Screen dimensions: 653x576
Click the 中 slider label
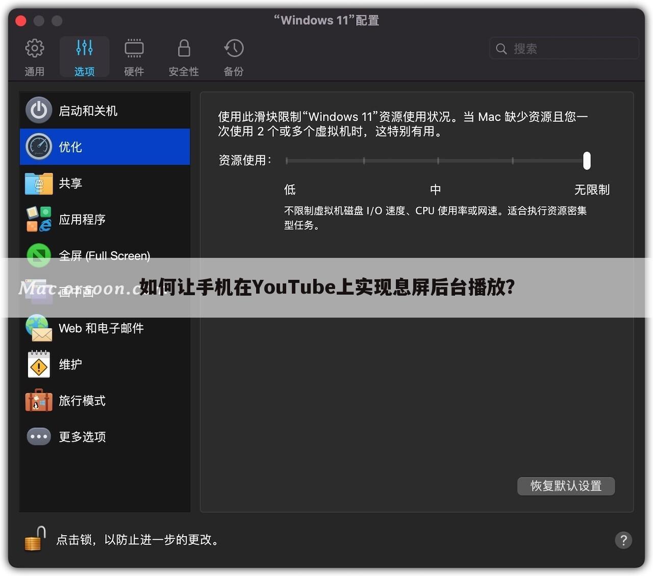coord(435,189)
